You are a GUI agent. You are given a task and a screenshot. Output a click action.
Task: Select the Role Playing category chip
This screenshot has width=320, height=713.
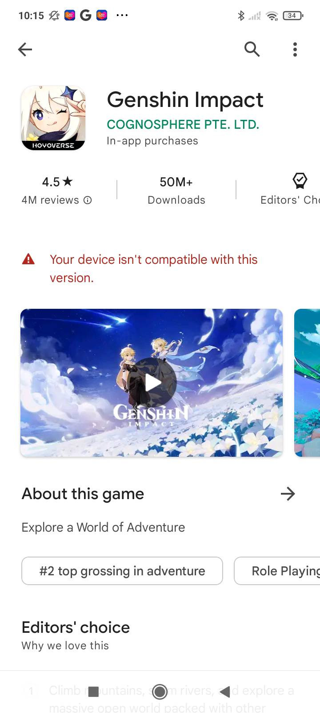(x=277, y=571)
